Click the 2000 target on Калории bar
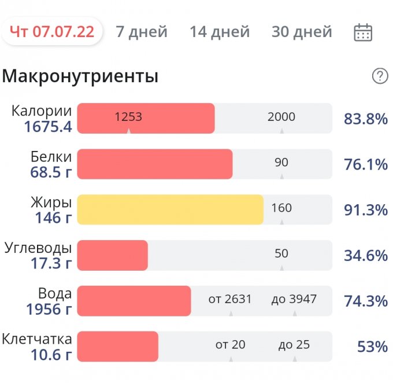This screenshot has width=393, height=383. click(x=281, y=117)
